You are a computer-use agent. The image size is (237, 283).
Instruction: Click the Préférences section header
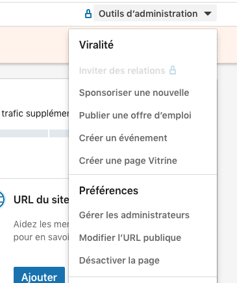coord(108,190)
